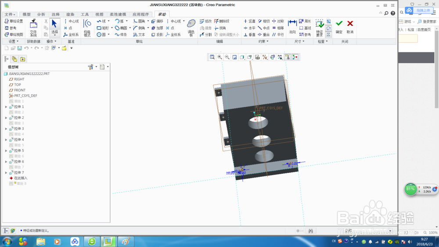Toggle the 构造模式 construction mode
439x247 pixels.
click(x=87, y=28)
